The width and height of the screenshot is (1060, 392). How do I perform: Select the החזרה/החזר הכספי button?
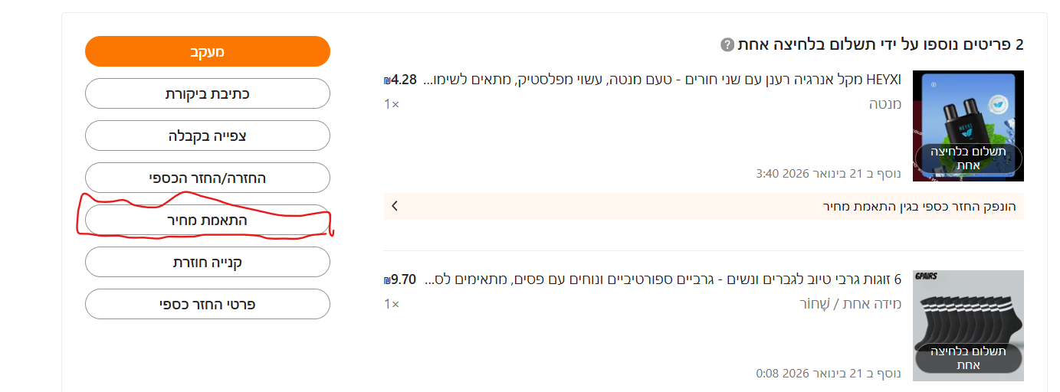point(207,178)
